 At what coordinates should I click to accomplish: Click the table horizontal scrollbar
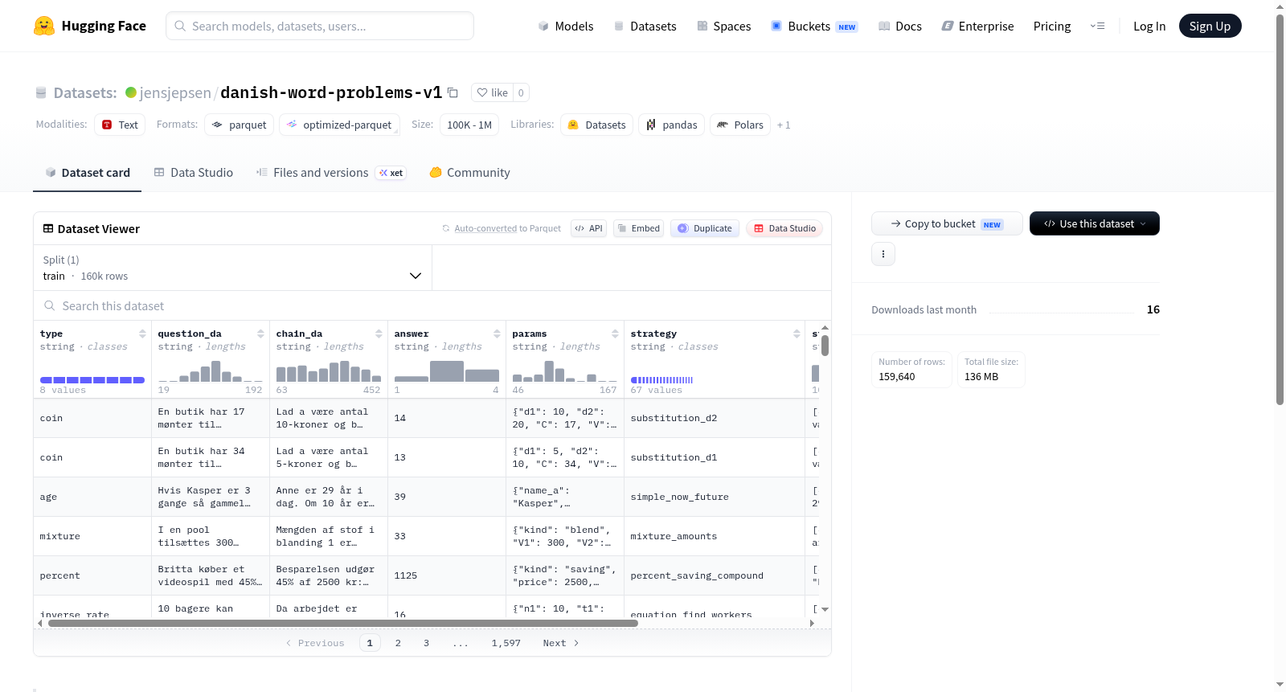point(342,623)
